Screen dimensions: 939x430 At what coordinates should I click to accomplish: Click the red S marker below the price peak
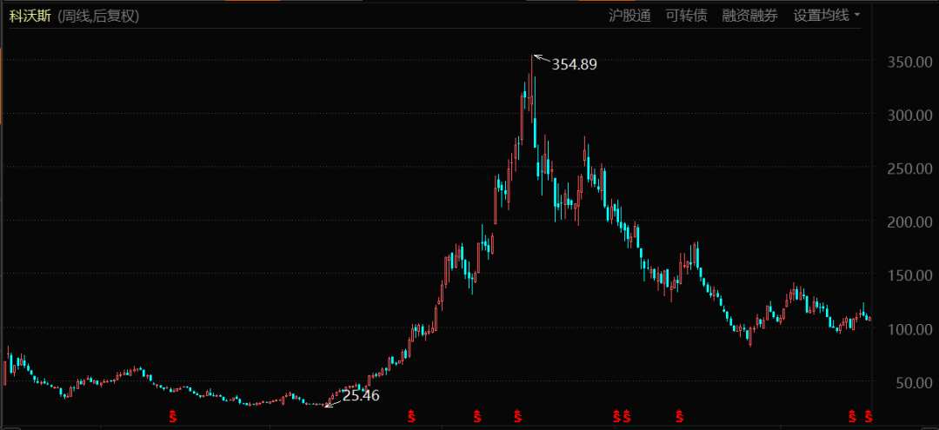coord(518,415)
